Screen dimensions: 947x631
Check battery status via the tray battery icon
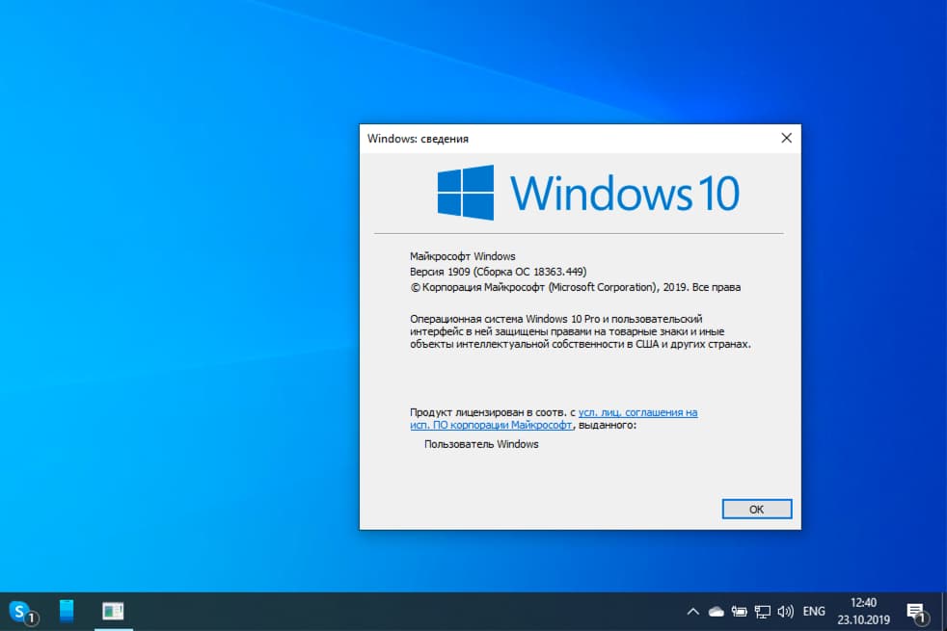coord(739,611)
